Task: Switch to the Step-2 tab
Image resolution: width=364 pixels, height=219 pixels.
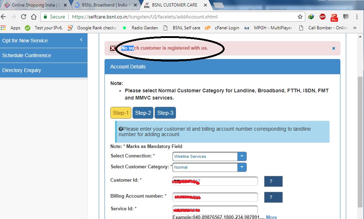Action: coord(143,113)
